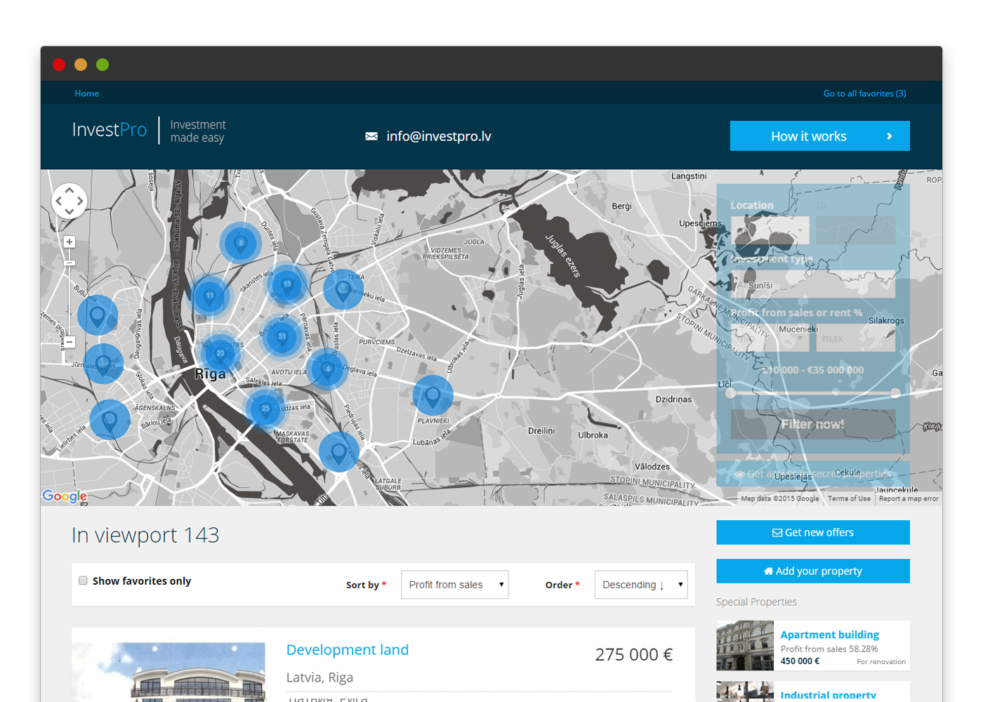
Task: Click the InvestPro logo
Action: pos(110,130)
